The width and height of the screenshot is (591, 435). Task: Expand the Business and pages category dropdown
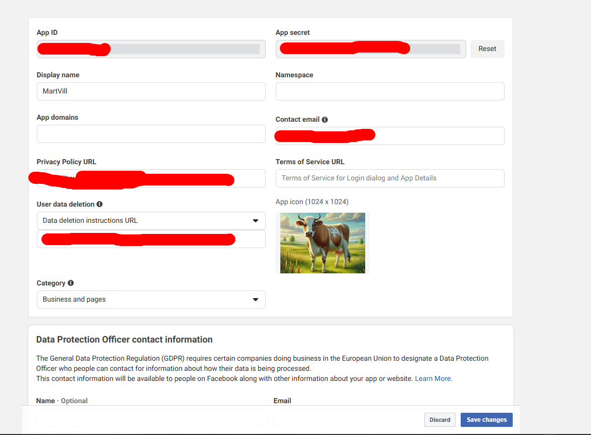pos(151,300)
